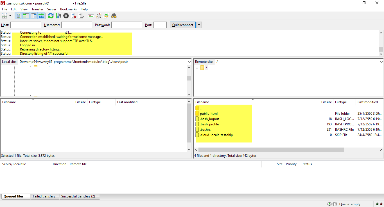
Task: Focus the Host input field
Action: click(x=26, y=25)
